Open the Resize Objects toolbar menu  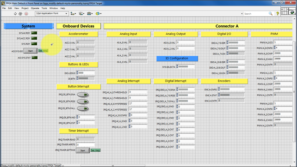click(90, 13)
